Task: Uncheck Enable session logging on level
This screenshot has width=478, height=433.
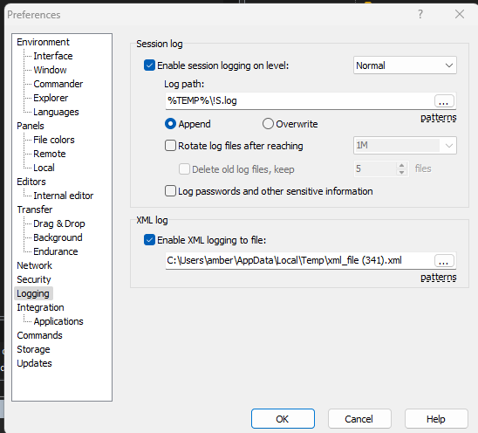Action: tap(149, 65)
